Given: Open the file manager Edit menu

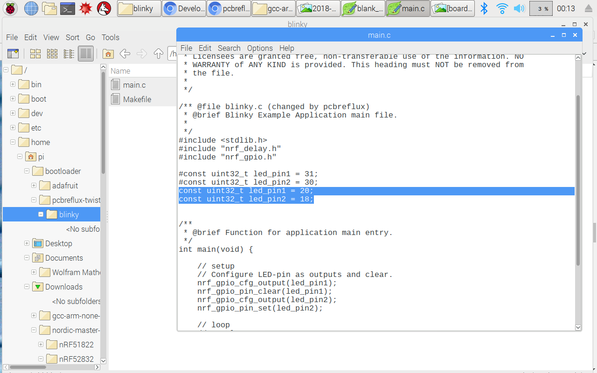Looking at the screenshot, I should (30, 37).
